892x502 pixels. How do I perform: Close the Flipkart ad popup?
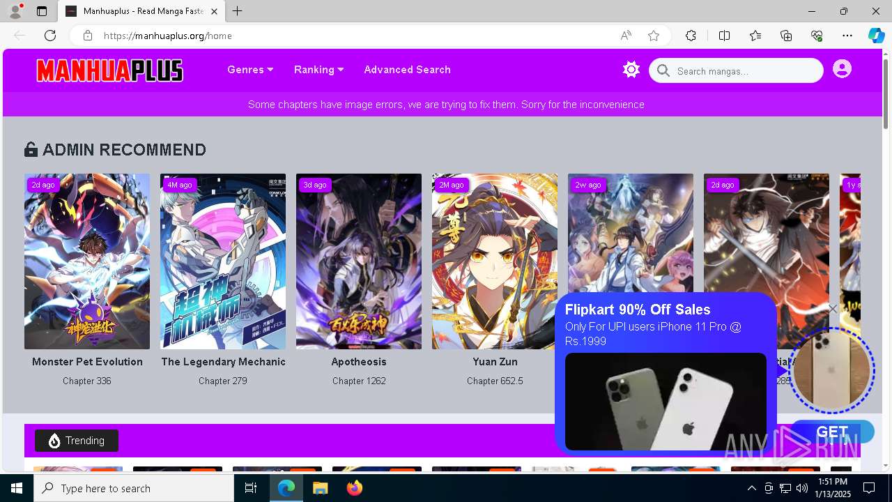click(833, 309)
